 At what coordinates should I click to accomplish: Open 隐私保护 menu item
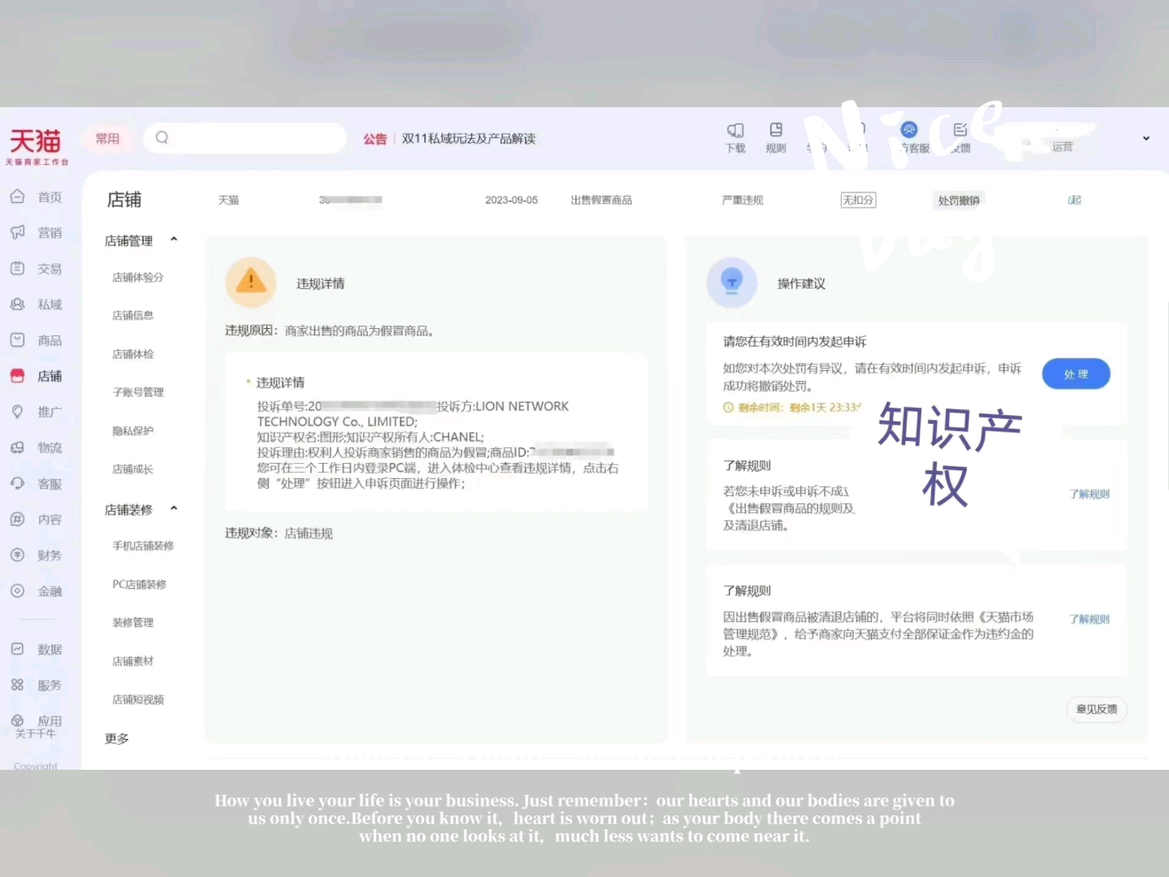point(133,430)
